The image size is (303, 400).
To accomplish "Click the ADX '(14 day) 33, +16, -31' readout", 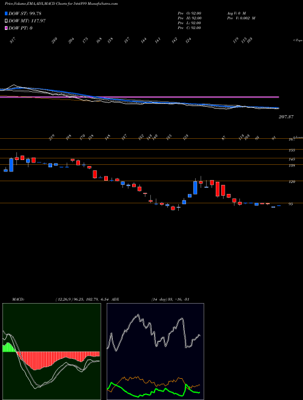I will click(170, 299).
